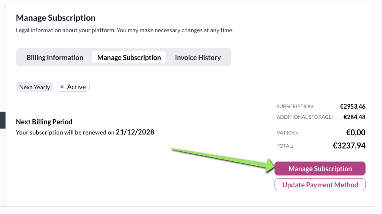Click the Manage Subscription page heading
This screenshot has height=214, width=382.
pyautogui.click(x=55, y=18)
